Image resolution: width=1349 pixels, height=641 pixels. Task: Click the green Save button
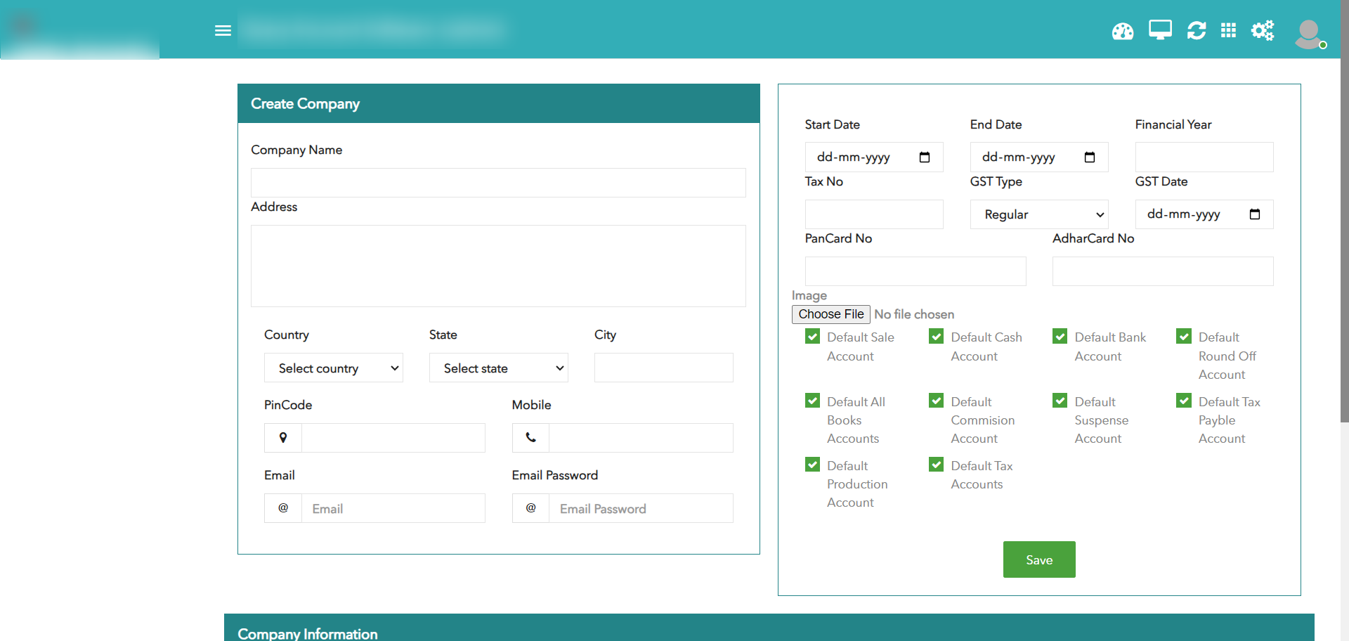1038,559
